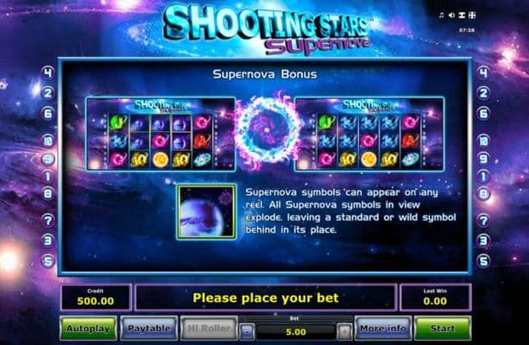
Task: Decrease the bet with the minus button
Action: tap(247, 332)
